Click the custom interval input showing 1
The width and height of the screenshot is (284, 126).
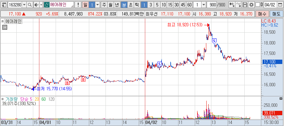[x=197, y=5]
